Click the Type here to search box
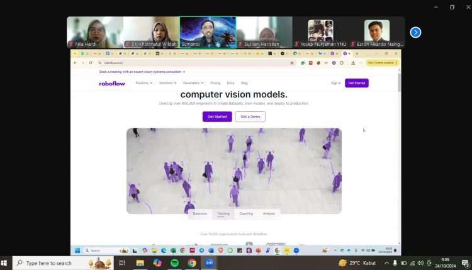This screenshot has width=472, height=270. [63, 263]
